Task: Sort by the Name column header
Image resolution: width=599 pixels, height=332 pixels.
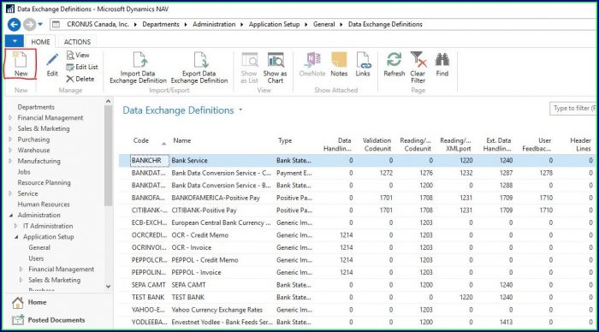Action: 181,140
